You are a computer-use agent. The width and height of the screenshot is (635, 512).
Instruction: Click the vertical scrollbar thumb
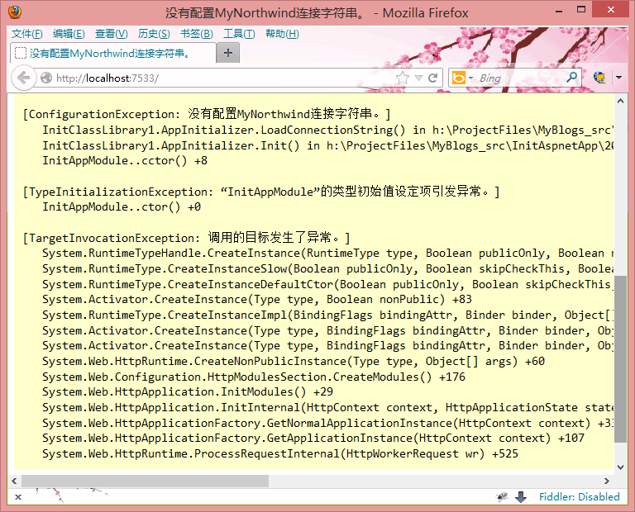point(620,358)
